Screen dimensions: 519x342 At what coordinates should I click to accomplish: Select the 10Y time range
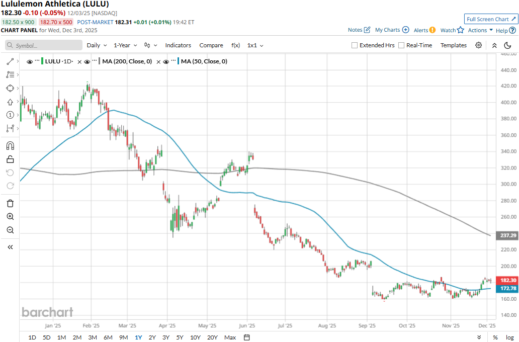coord(195,337)
